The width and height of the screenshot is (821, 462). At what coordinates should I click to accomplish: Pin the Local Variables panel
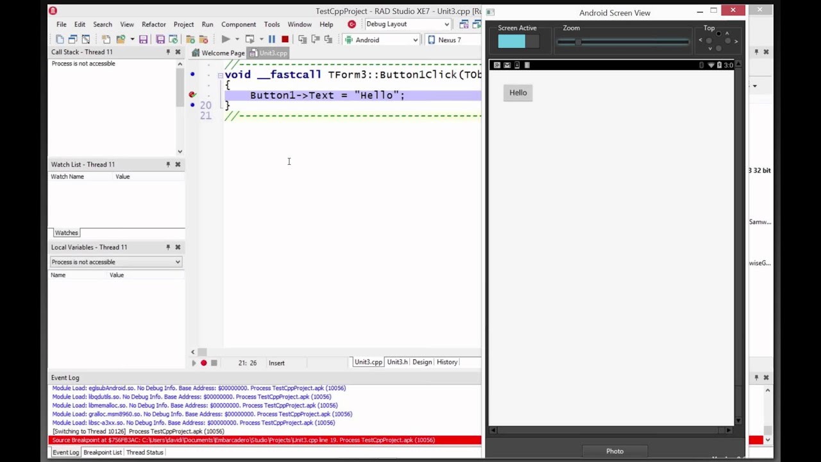pyautogui.click(x=168, y=247)
